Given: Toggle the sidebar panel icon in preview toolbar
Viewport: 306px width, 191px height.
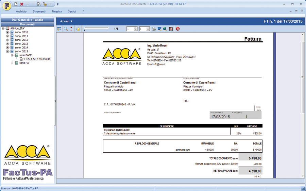Looking at the screenshot, I should 60,29.
